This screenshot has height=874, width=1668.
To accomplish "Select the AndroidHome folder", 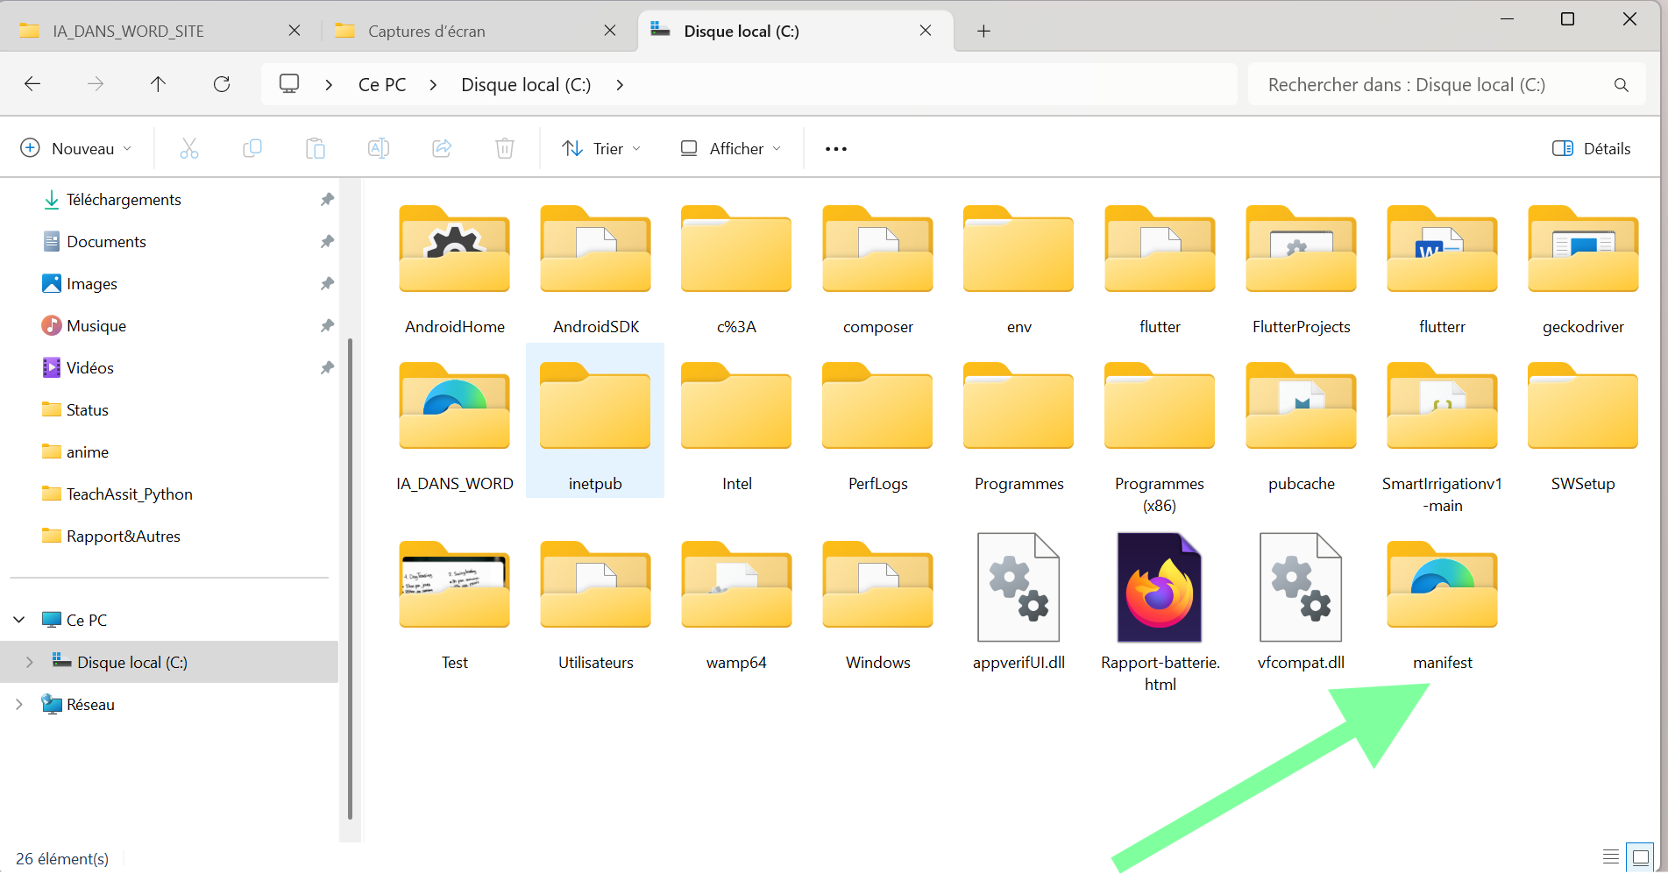I will [x=455, y=270].
